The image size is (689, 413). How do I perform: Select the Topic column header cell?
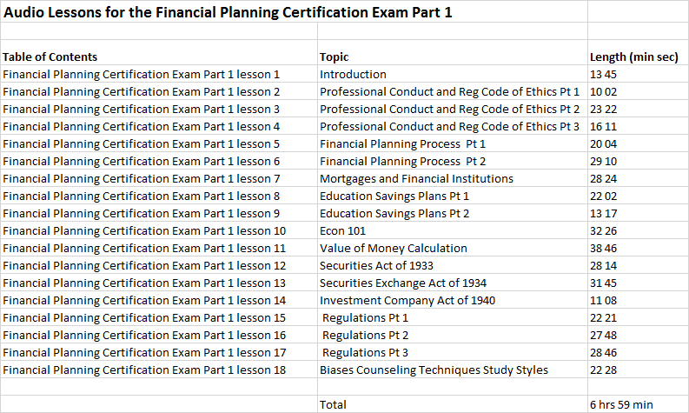(x=335, y=57)
